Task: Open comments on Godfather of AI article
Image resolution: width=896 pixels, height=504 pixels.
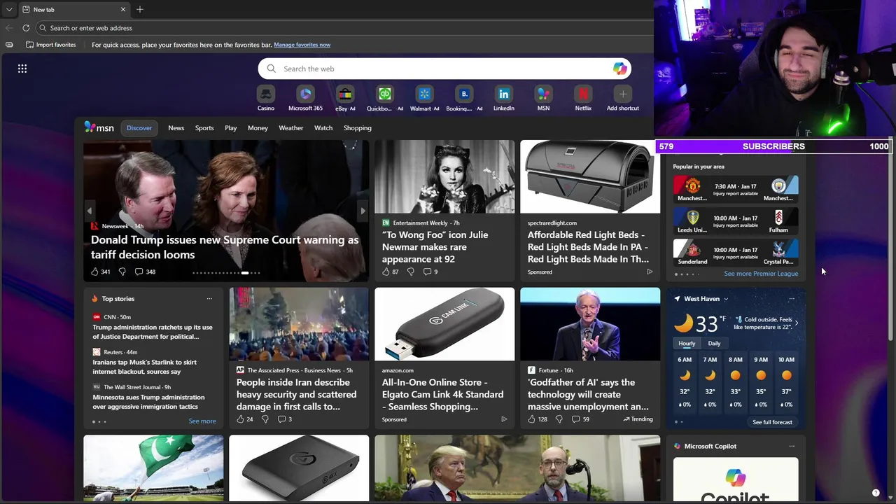Action: pyautogui.click(x=580, y=419)
